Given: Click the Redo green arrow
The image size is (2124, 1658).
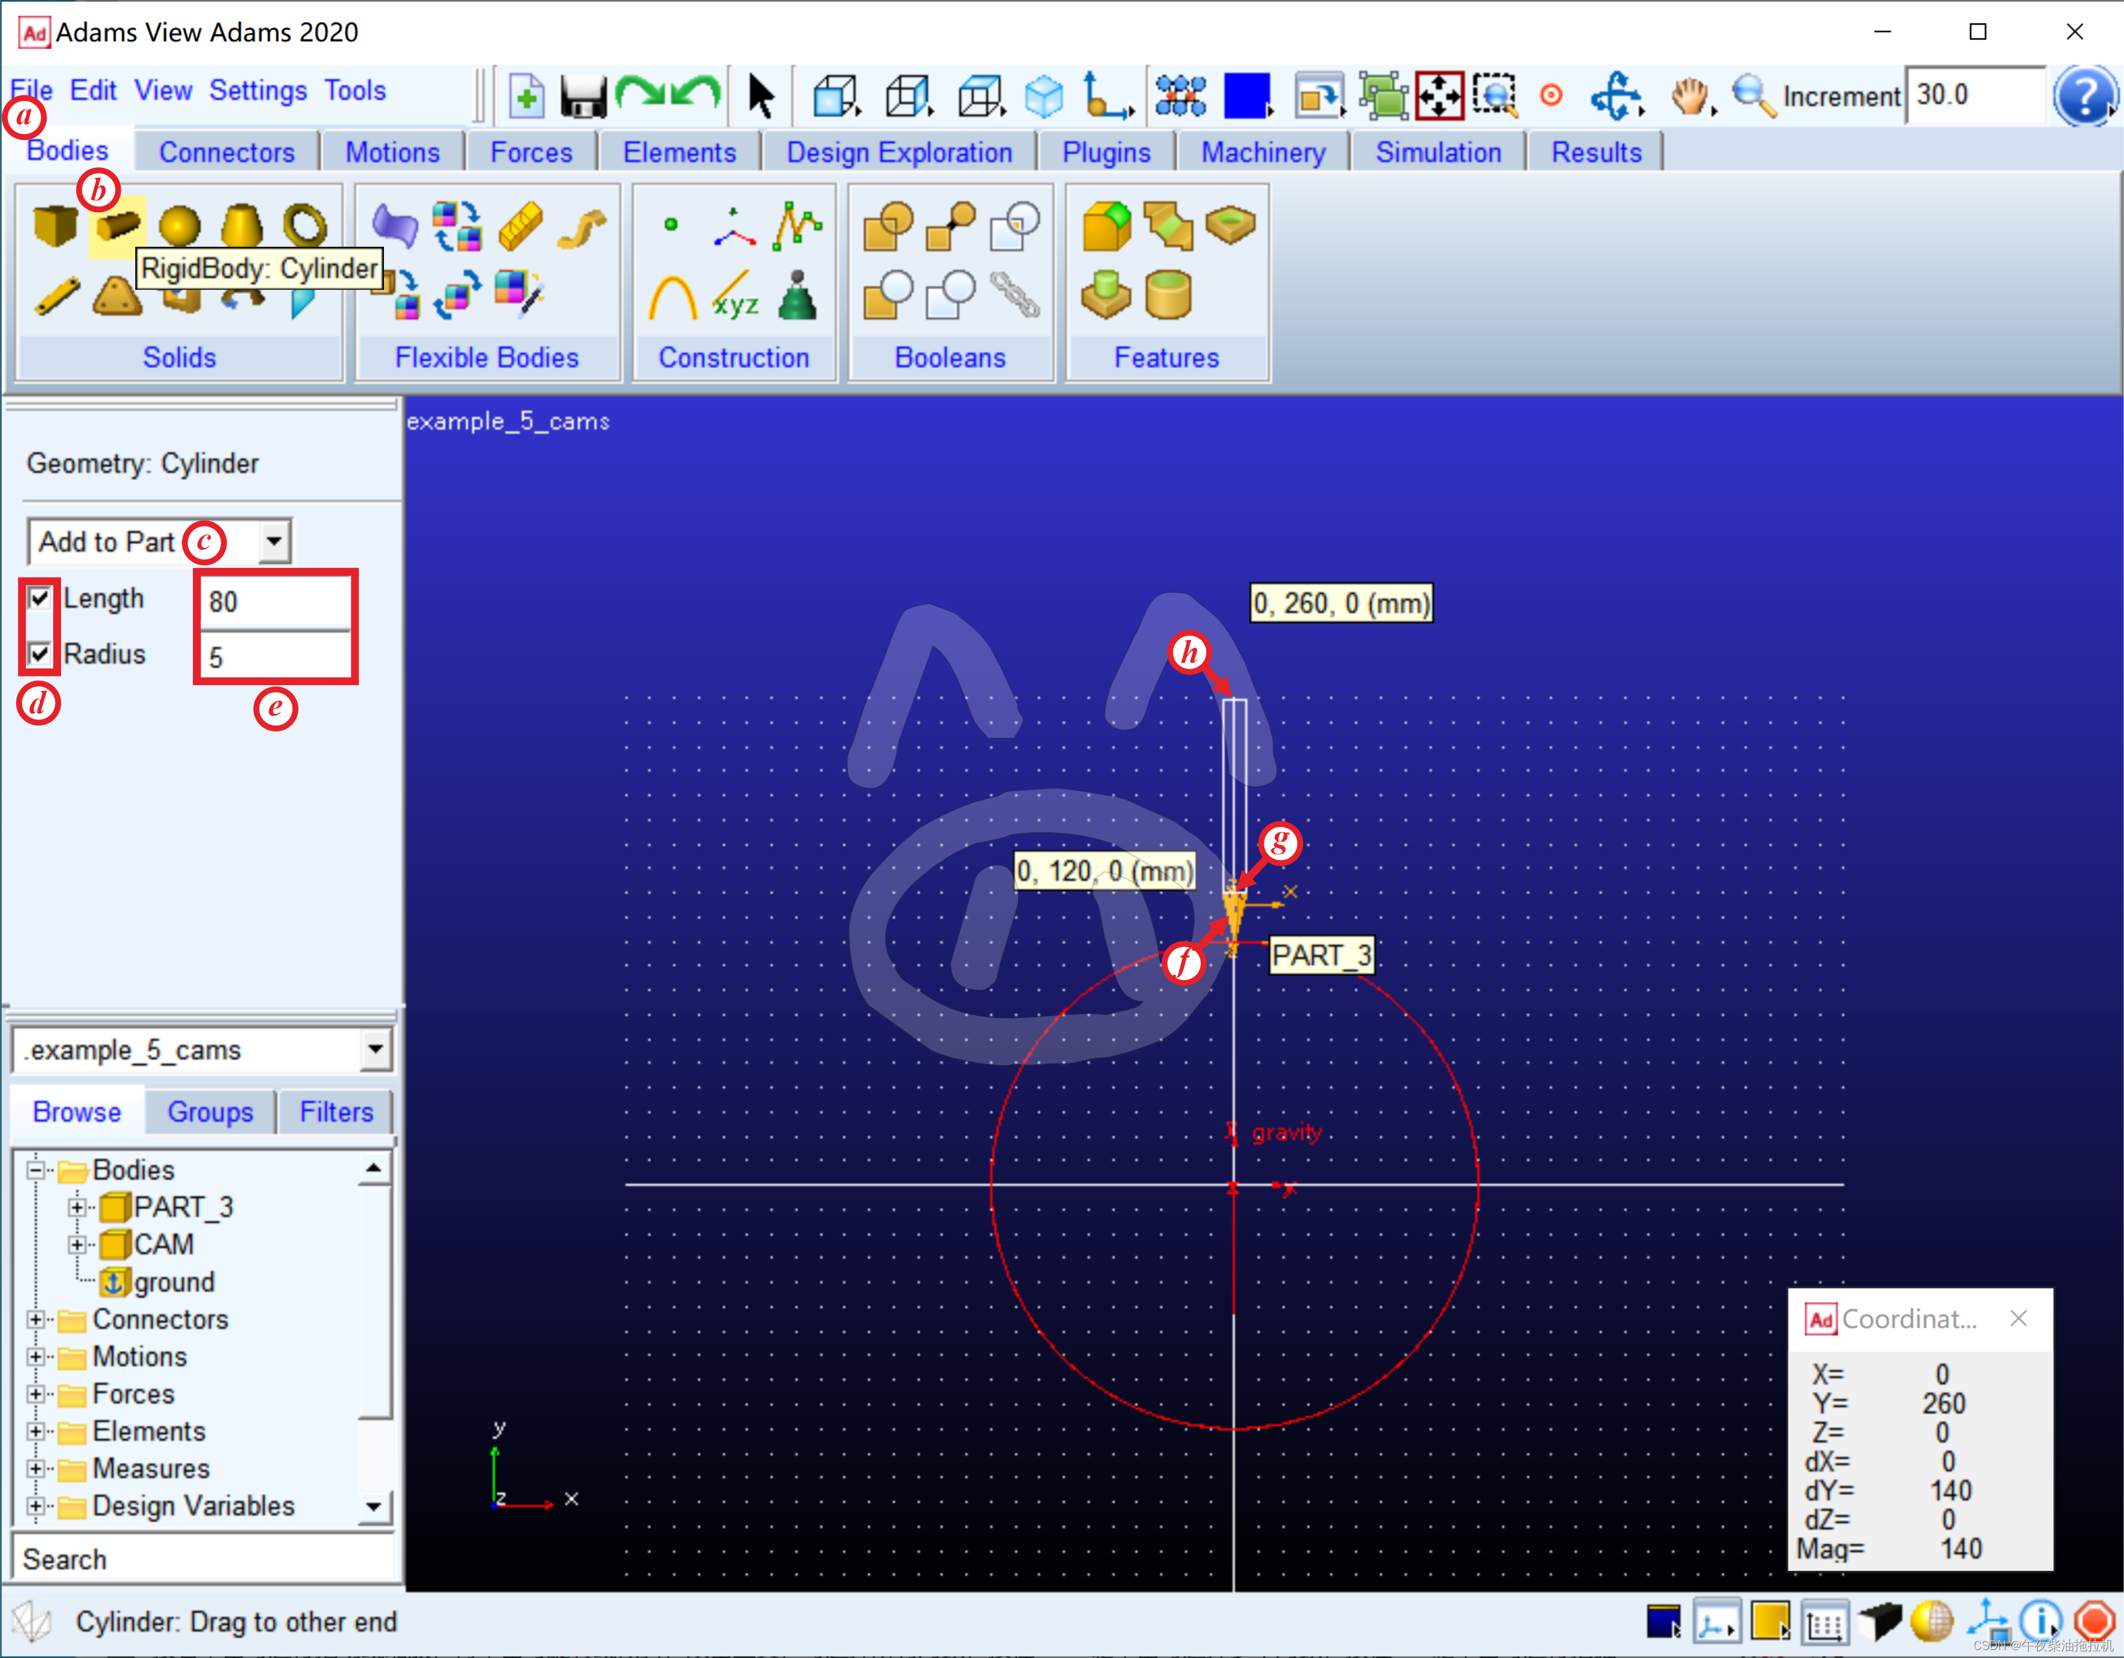Looking at the screenshot, I should (641, 94).
